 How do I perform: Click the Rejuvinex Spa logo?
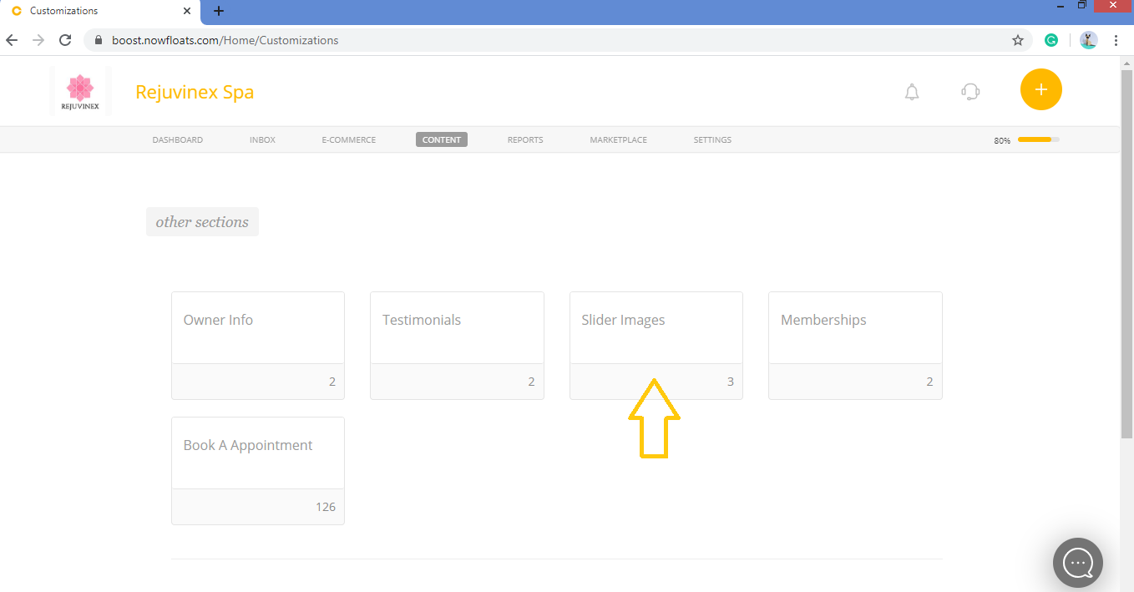[x=81, y=90]
